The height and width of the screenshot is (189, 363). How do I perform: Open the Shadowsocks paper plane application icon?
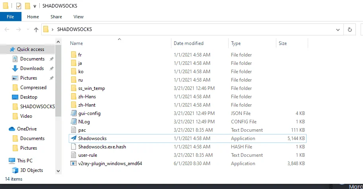[74, 138]
